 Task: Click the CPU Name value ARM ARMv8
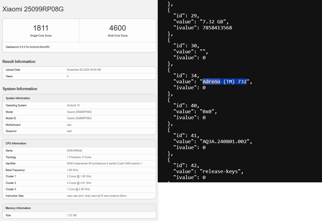[x=74, y=151]
